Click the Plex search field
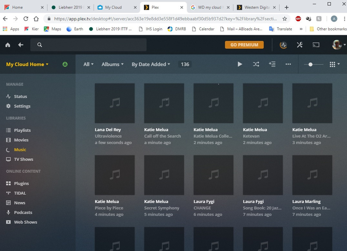The image size is (347, 251). (x=89, y=45)
